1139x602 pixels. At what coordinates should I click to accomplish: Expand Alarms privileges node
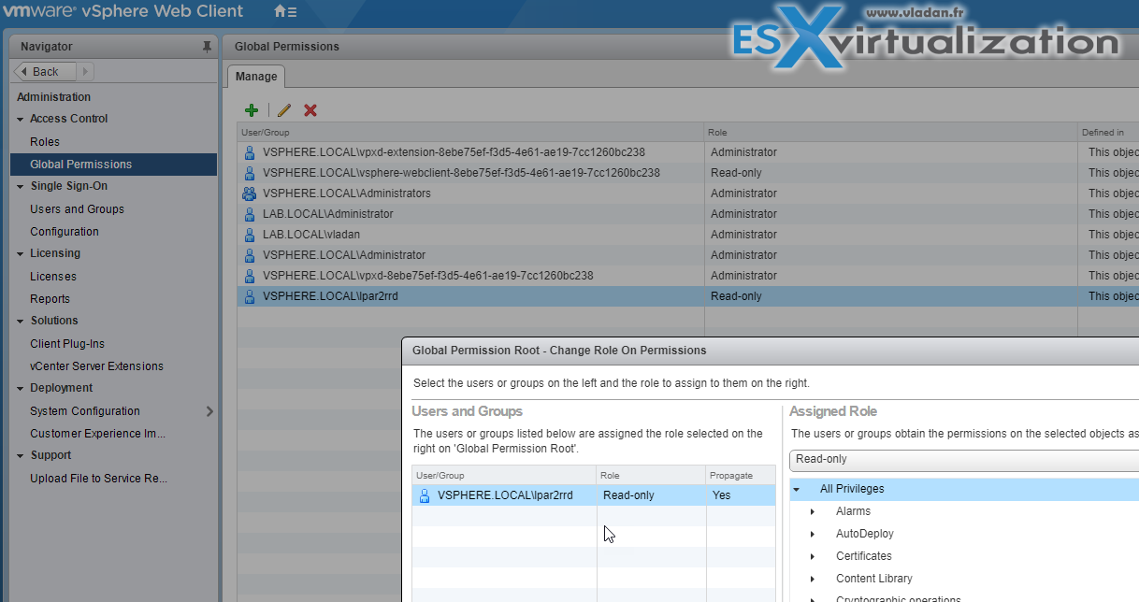coord(813,512)
